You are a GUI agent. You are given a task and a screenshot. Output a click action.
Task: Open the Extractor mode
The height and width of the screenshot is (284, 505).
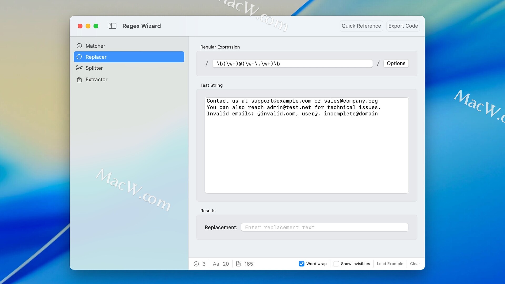point(96,79)
